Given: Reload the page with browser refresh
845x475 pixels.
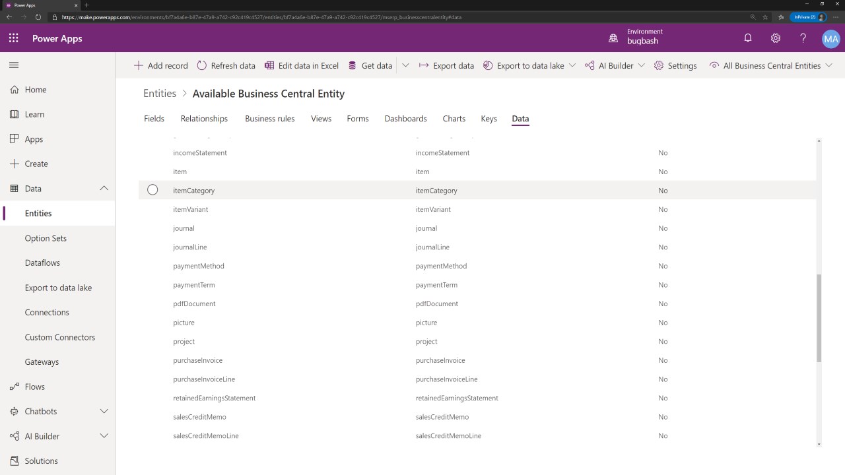Looking at the screenshot, I should coord(38,17).
